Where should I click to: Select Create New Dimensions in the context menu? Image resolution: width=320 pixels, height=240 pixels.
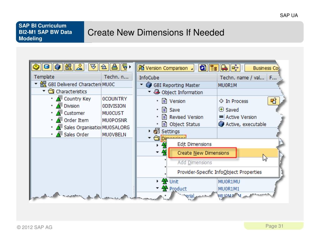(203, 153)
